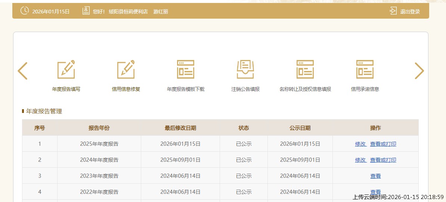Click the clock icon beside the date

pyautogui.click(x=24, y=11)
